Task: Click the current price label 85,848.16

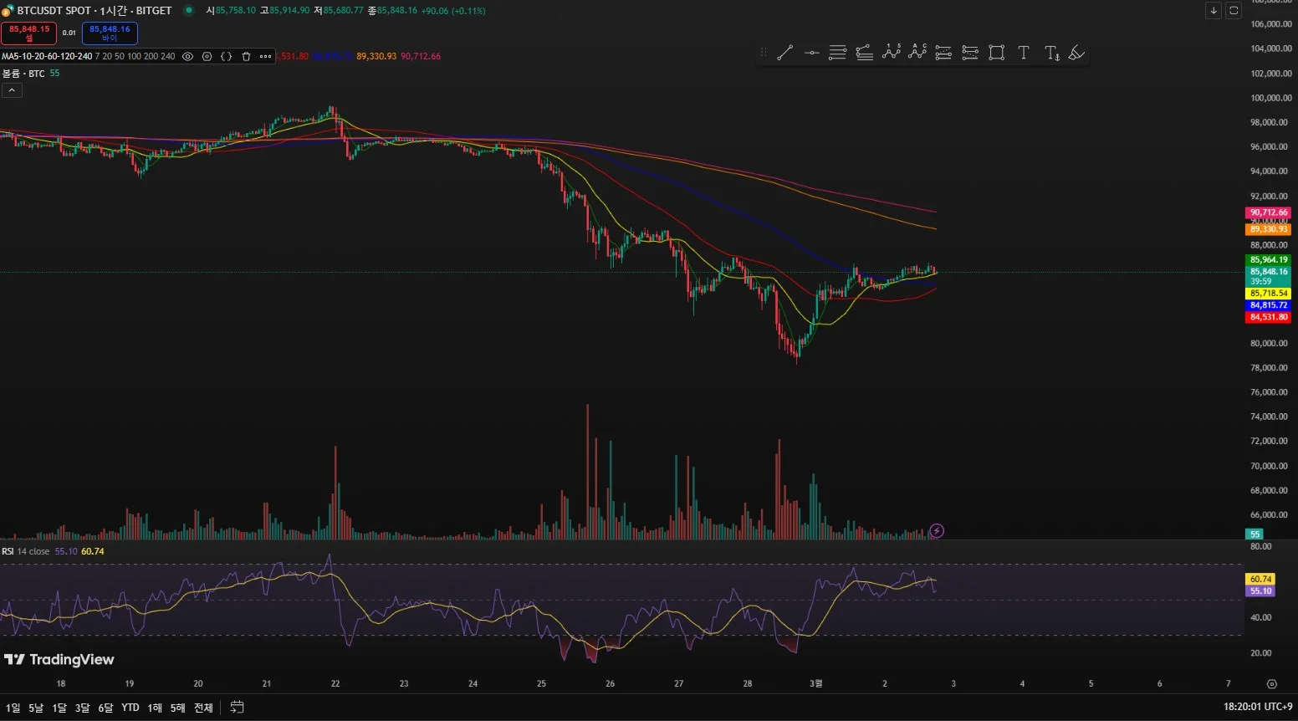Action: pos(1269,276)
